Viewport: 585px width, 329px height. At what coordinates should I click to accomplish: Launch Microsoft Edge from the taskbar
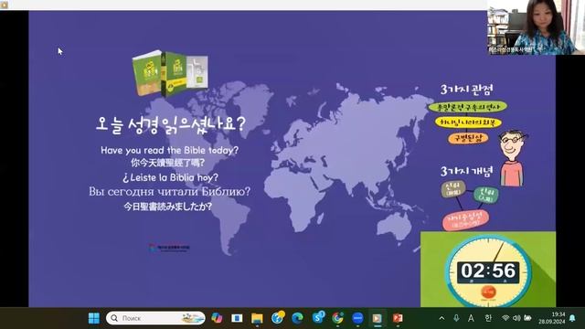pyautogui.click(x=297, y=318)
